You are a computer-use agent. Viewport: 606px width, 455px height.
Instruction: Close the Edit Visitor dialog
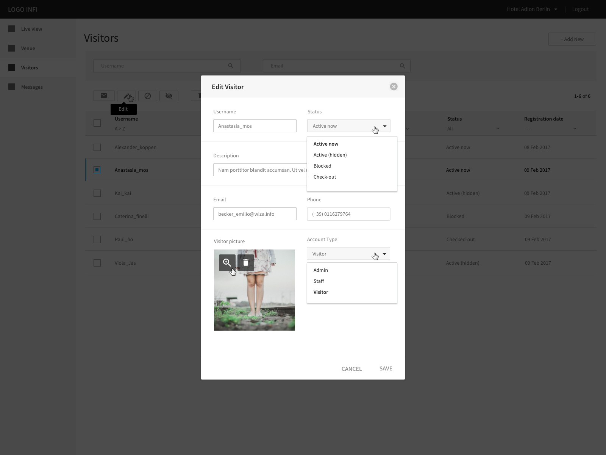click(x=394, y=86)
